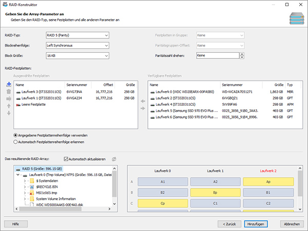This screenshot has width=308, height=231.
Task: Click drive icon of Laufwerk 0 WDC
Action: [x=152, y=92]
